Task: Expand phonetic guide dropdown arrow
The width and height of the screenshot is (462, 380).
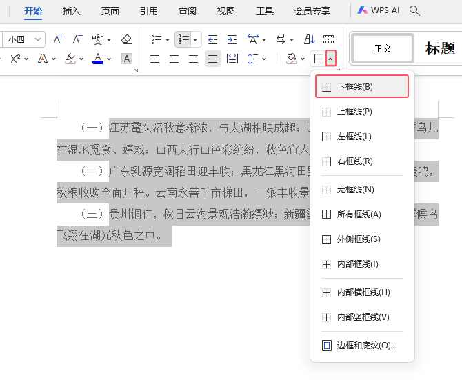Action: (x=109, y=39)
